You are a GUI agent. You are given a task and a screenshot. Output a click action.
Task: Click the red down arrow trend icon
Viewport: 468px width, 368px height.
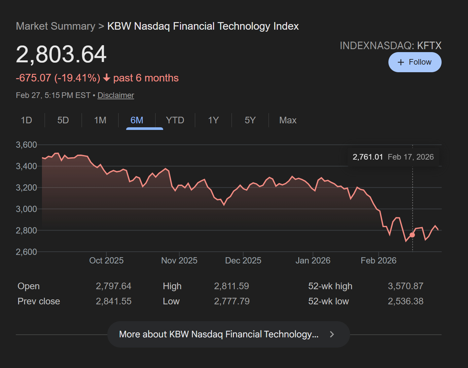tap(106, 78)
